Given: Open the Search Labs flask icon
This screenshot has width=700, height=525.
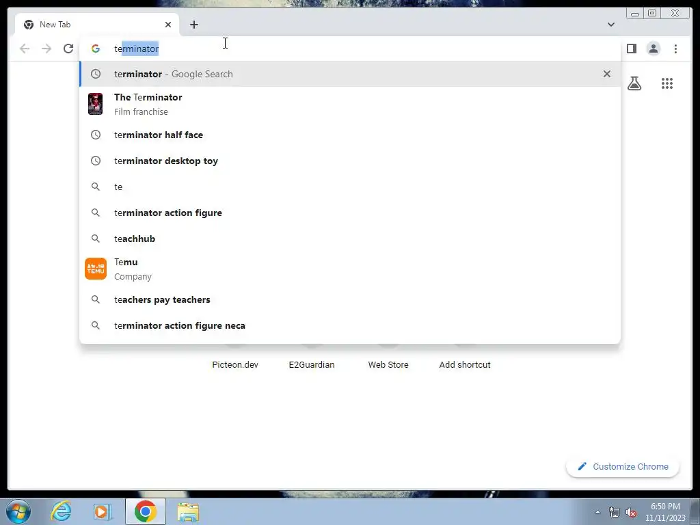Looking at the screenshot, I should tap(634, 83).
